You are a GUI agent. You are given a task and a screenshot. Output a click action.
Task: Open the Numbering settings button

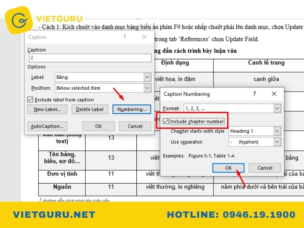(131, 109)
